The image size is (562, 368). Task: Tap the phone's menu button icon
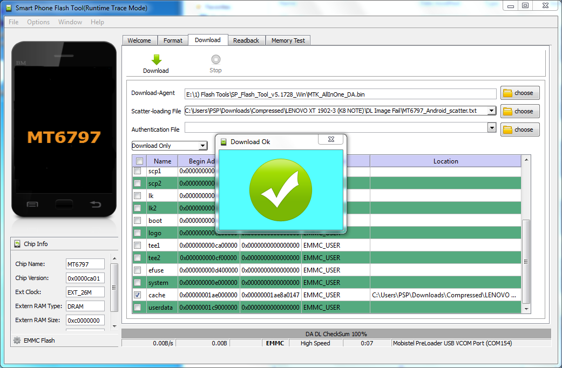[32, 205]
